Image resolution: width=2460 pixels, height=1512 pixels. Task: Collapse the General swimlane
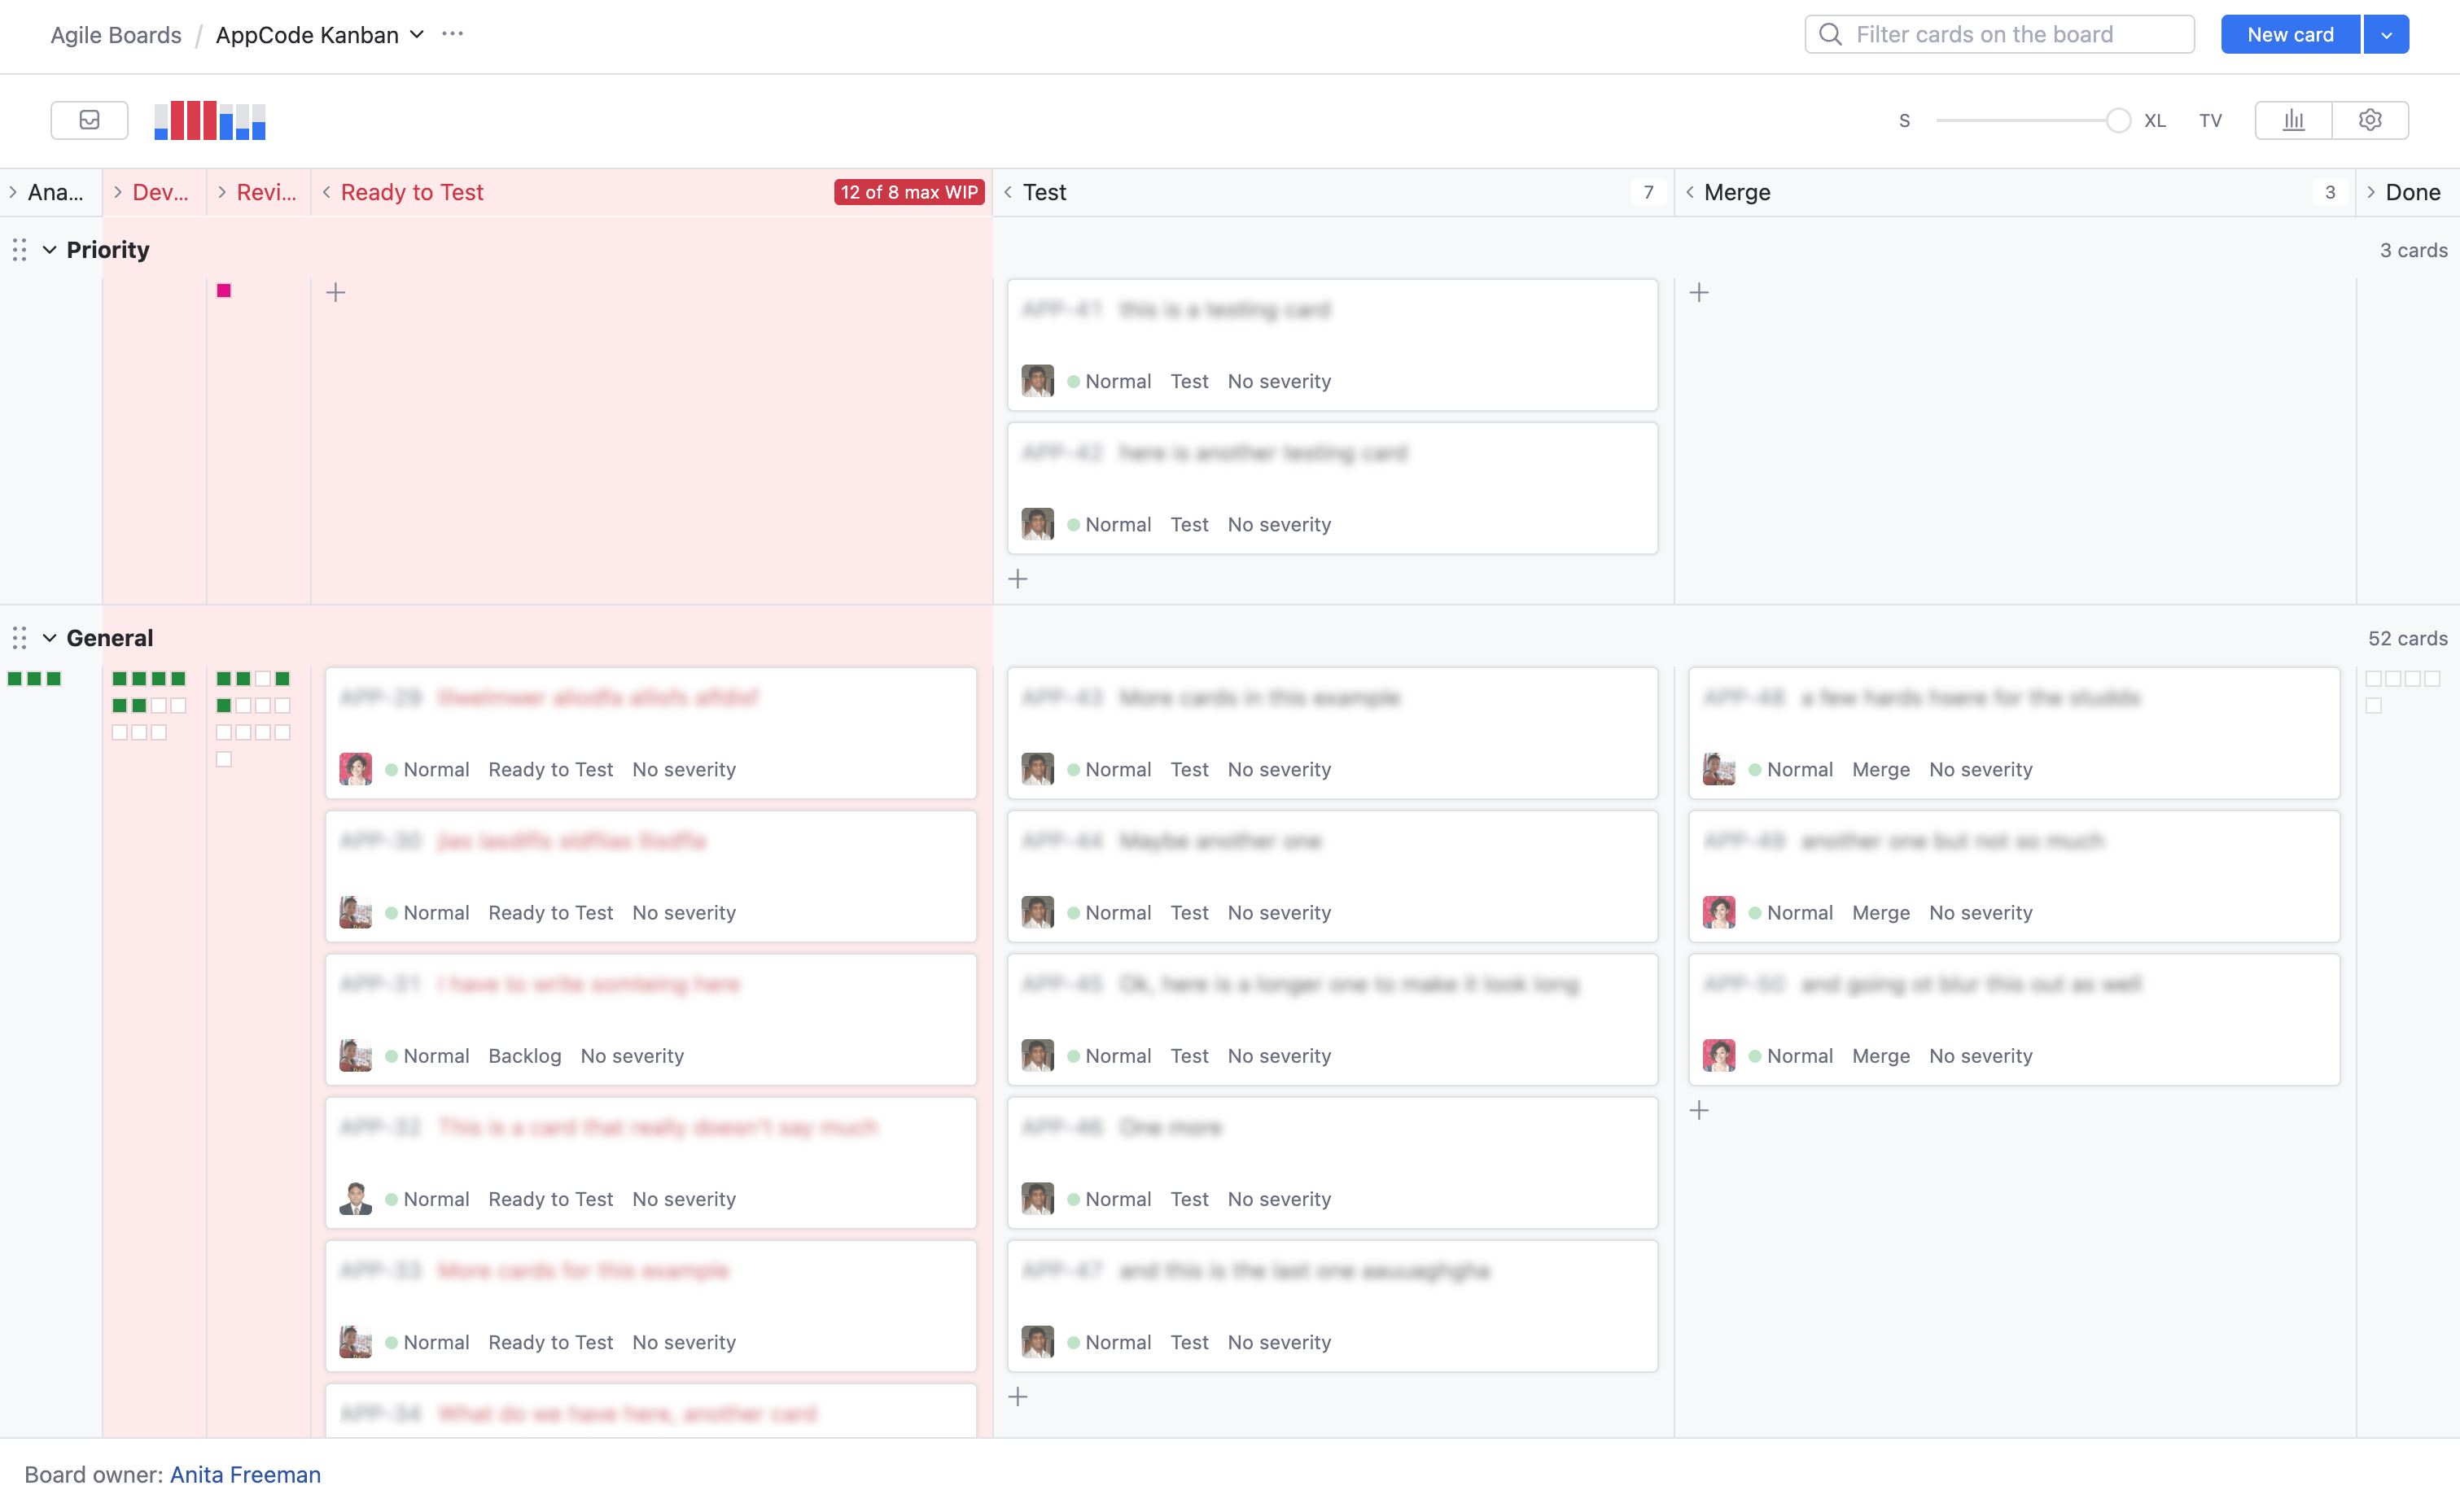(49, 638)
